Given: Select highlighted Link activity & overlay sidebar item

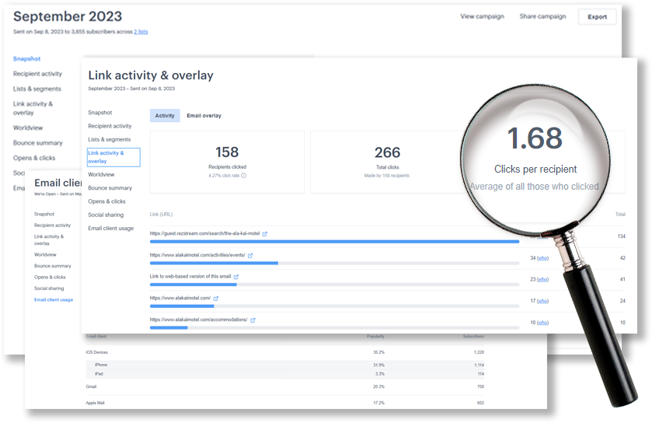Looking at the screenshot, I should (x=113, y=157).
